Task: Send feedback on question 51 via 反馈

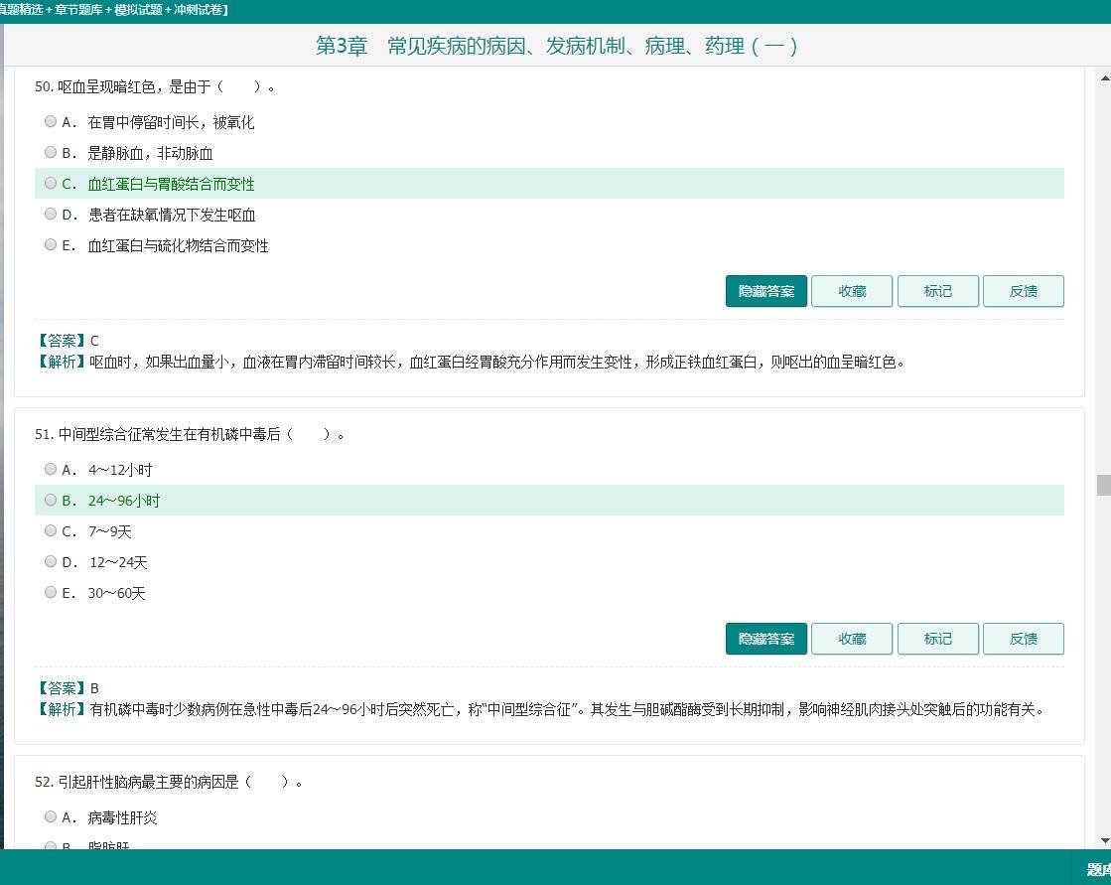Action: pos(1023,639)
